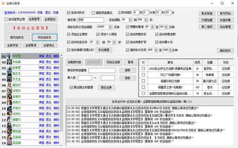Click the 请求语 input field containing 你好
Viewport: 238px width, 148px height.
[x=91, y=20]
